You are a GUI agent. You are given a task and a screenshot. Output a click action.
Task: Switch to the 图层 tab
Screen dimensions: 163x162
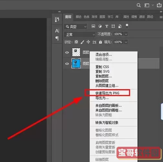point(68,17)
